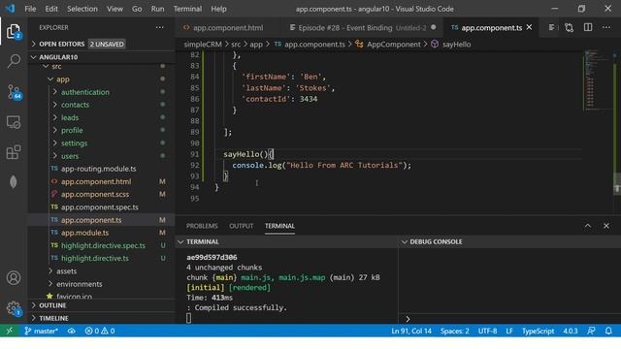621x349 pixels.
Task: Open app.module.ts file
Action: pyautogui.click(x=101, y=233)
